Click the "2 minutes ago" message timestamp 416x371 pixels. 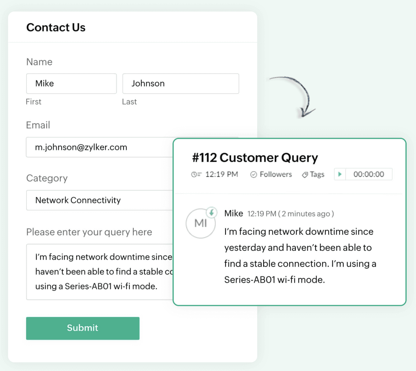306,214
